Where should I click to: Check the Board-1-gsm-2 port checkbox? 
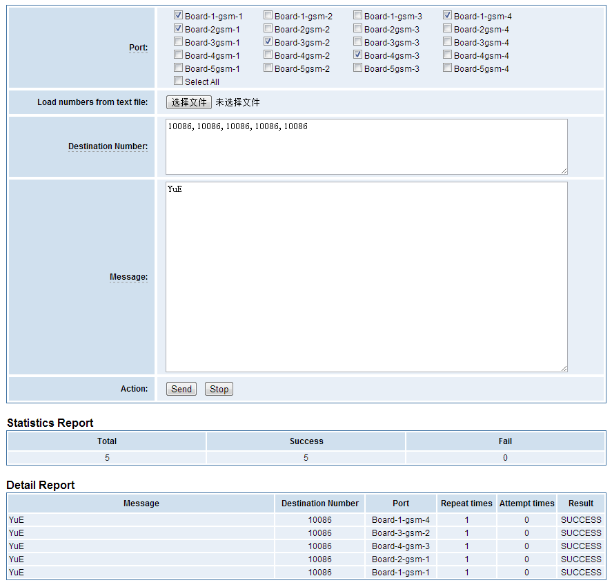point(268,15)
